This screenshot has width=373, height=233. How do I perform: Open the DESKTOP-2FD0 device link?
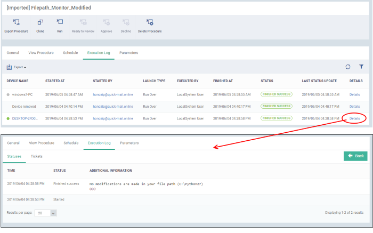click(25, 118)
